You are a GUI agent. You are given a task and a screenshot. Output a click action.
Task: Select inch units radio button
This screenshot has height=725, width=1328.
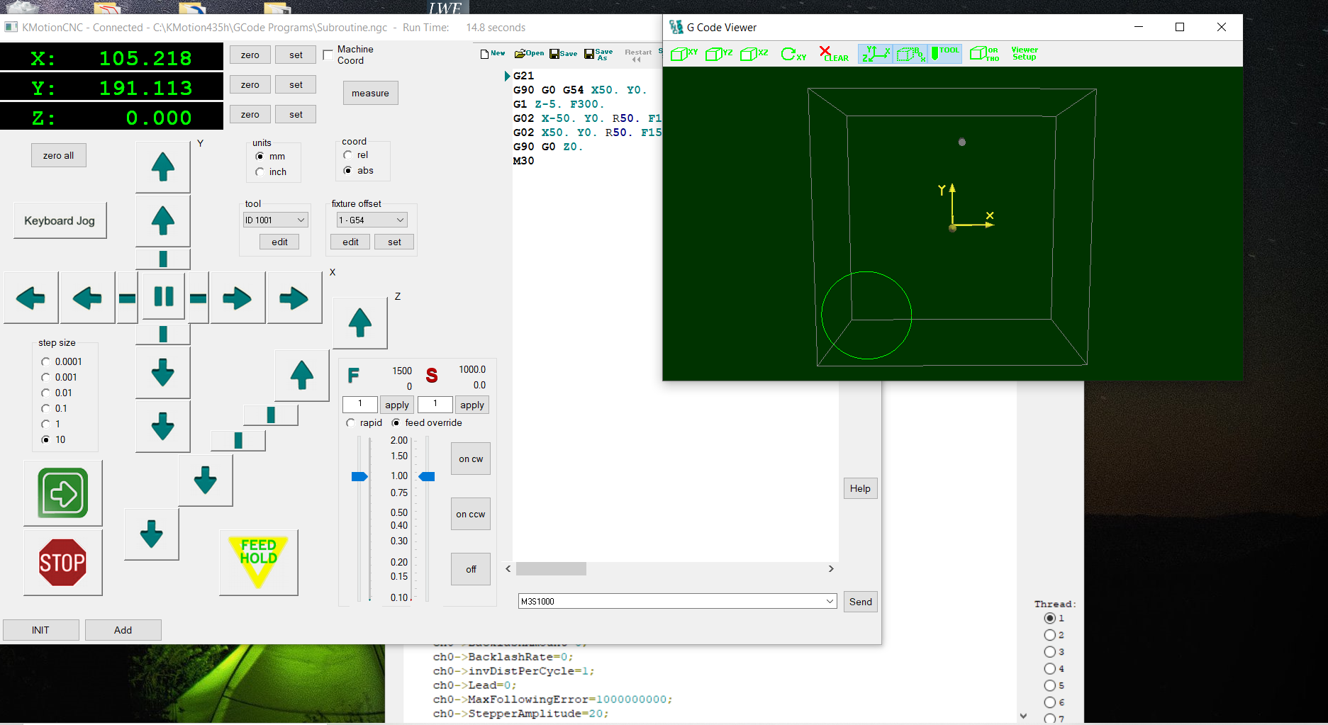point(260,172)
